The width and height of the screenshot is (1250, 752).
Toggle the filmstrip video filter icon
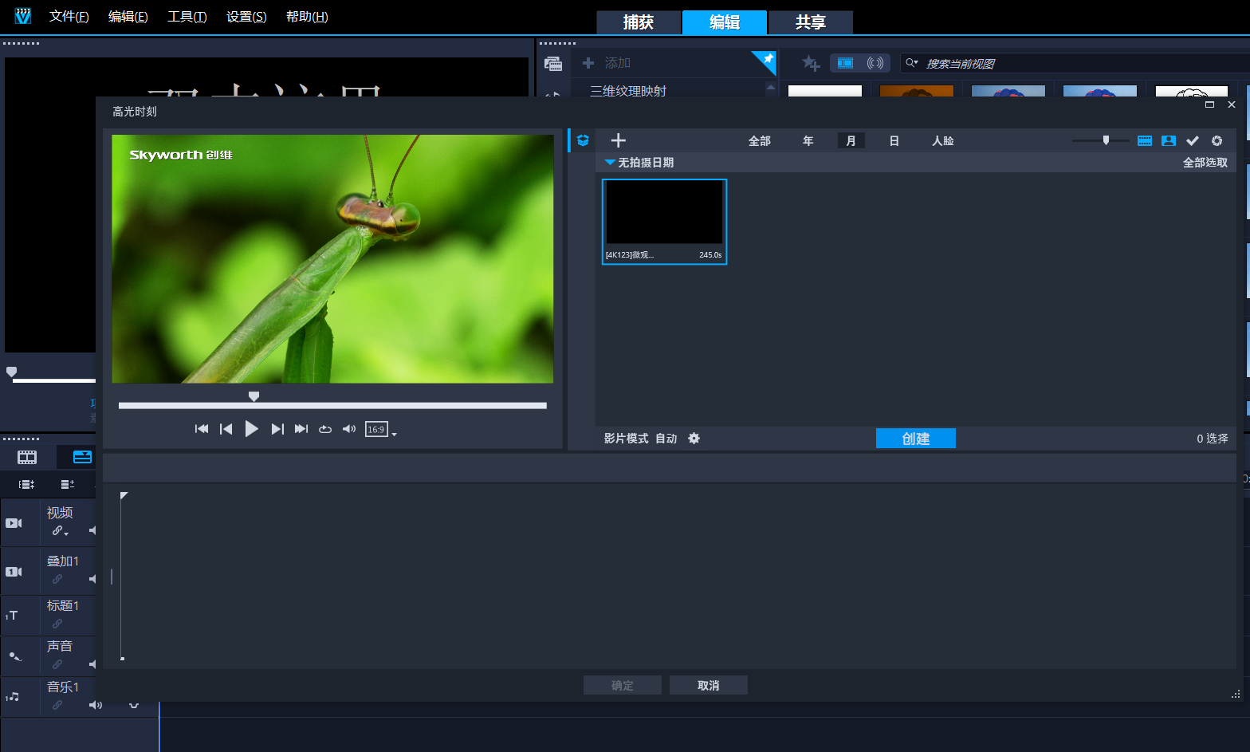click(x=1144, y=140)
